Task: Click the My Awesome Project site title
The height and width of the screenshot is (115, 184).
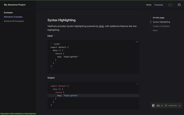Action: coord(15,5)
